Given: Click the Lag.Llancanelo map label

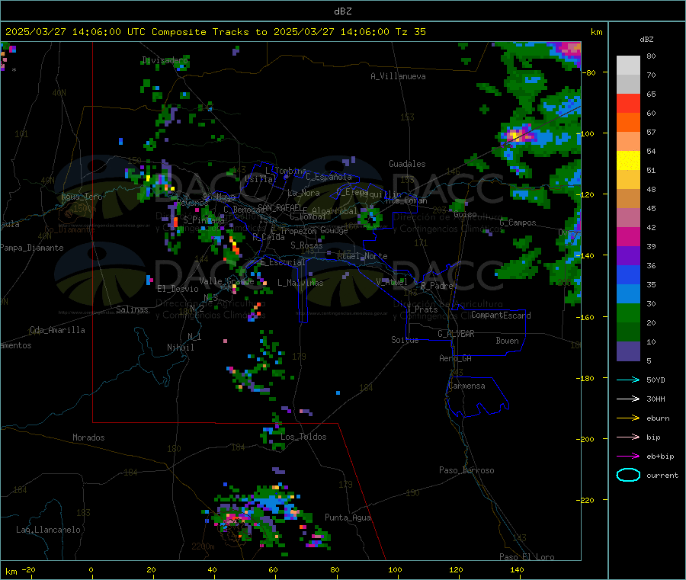Looking at the screenshot, I should tap(49, 530).
